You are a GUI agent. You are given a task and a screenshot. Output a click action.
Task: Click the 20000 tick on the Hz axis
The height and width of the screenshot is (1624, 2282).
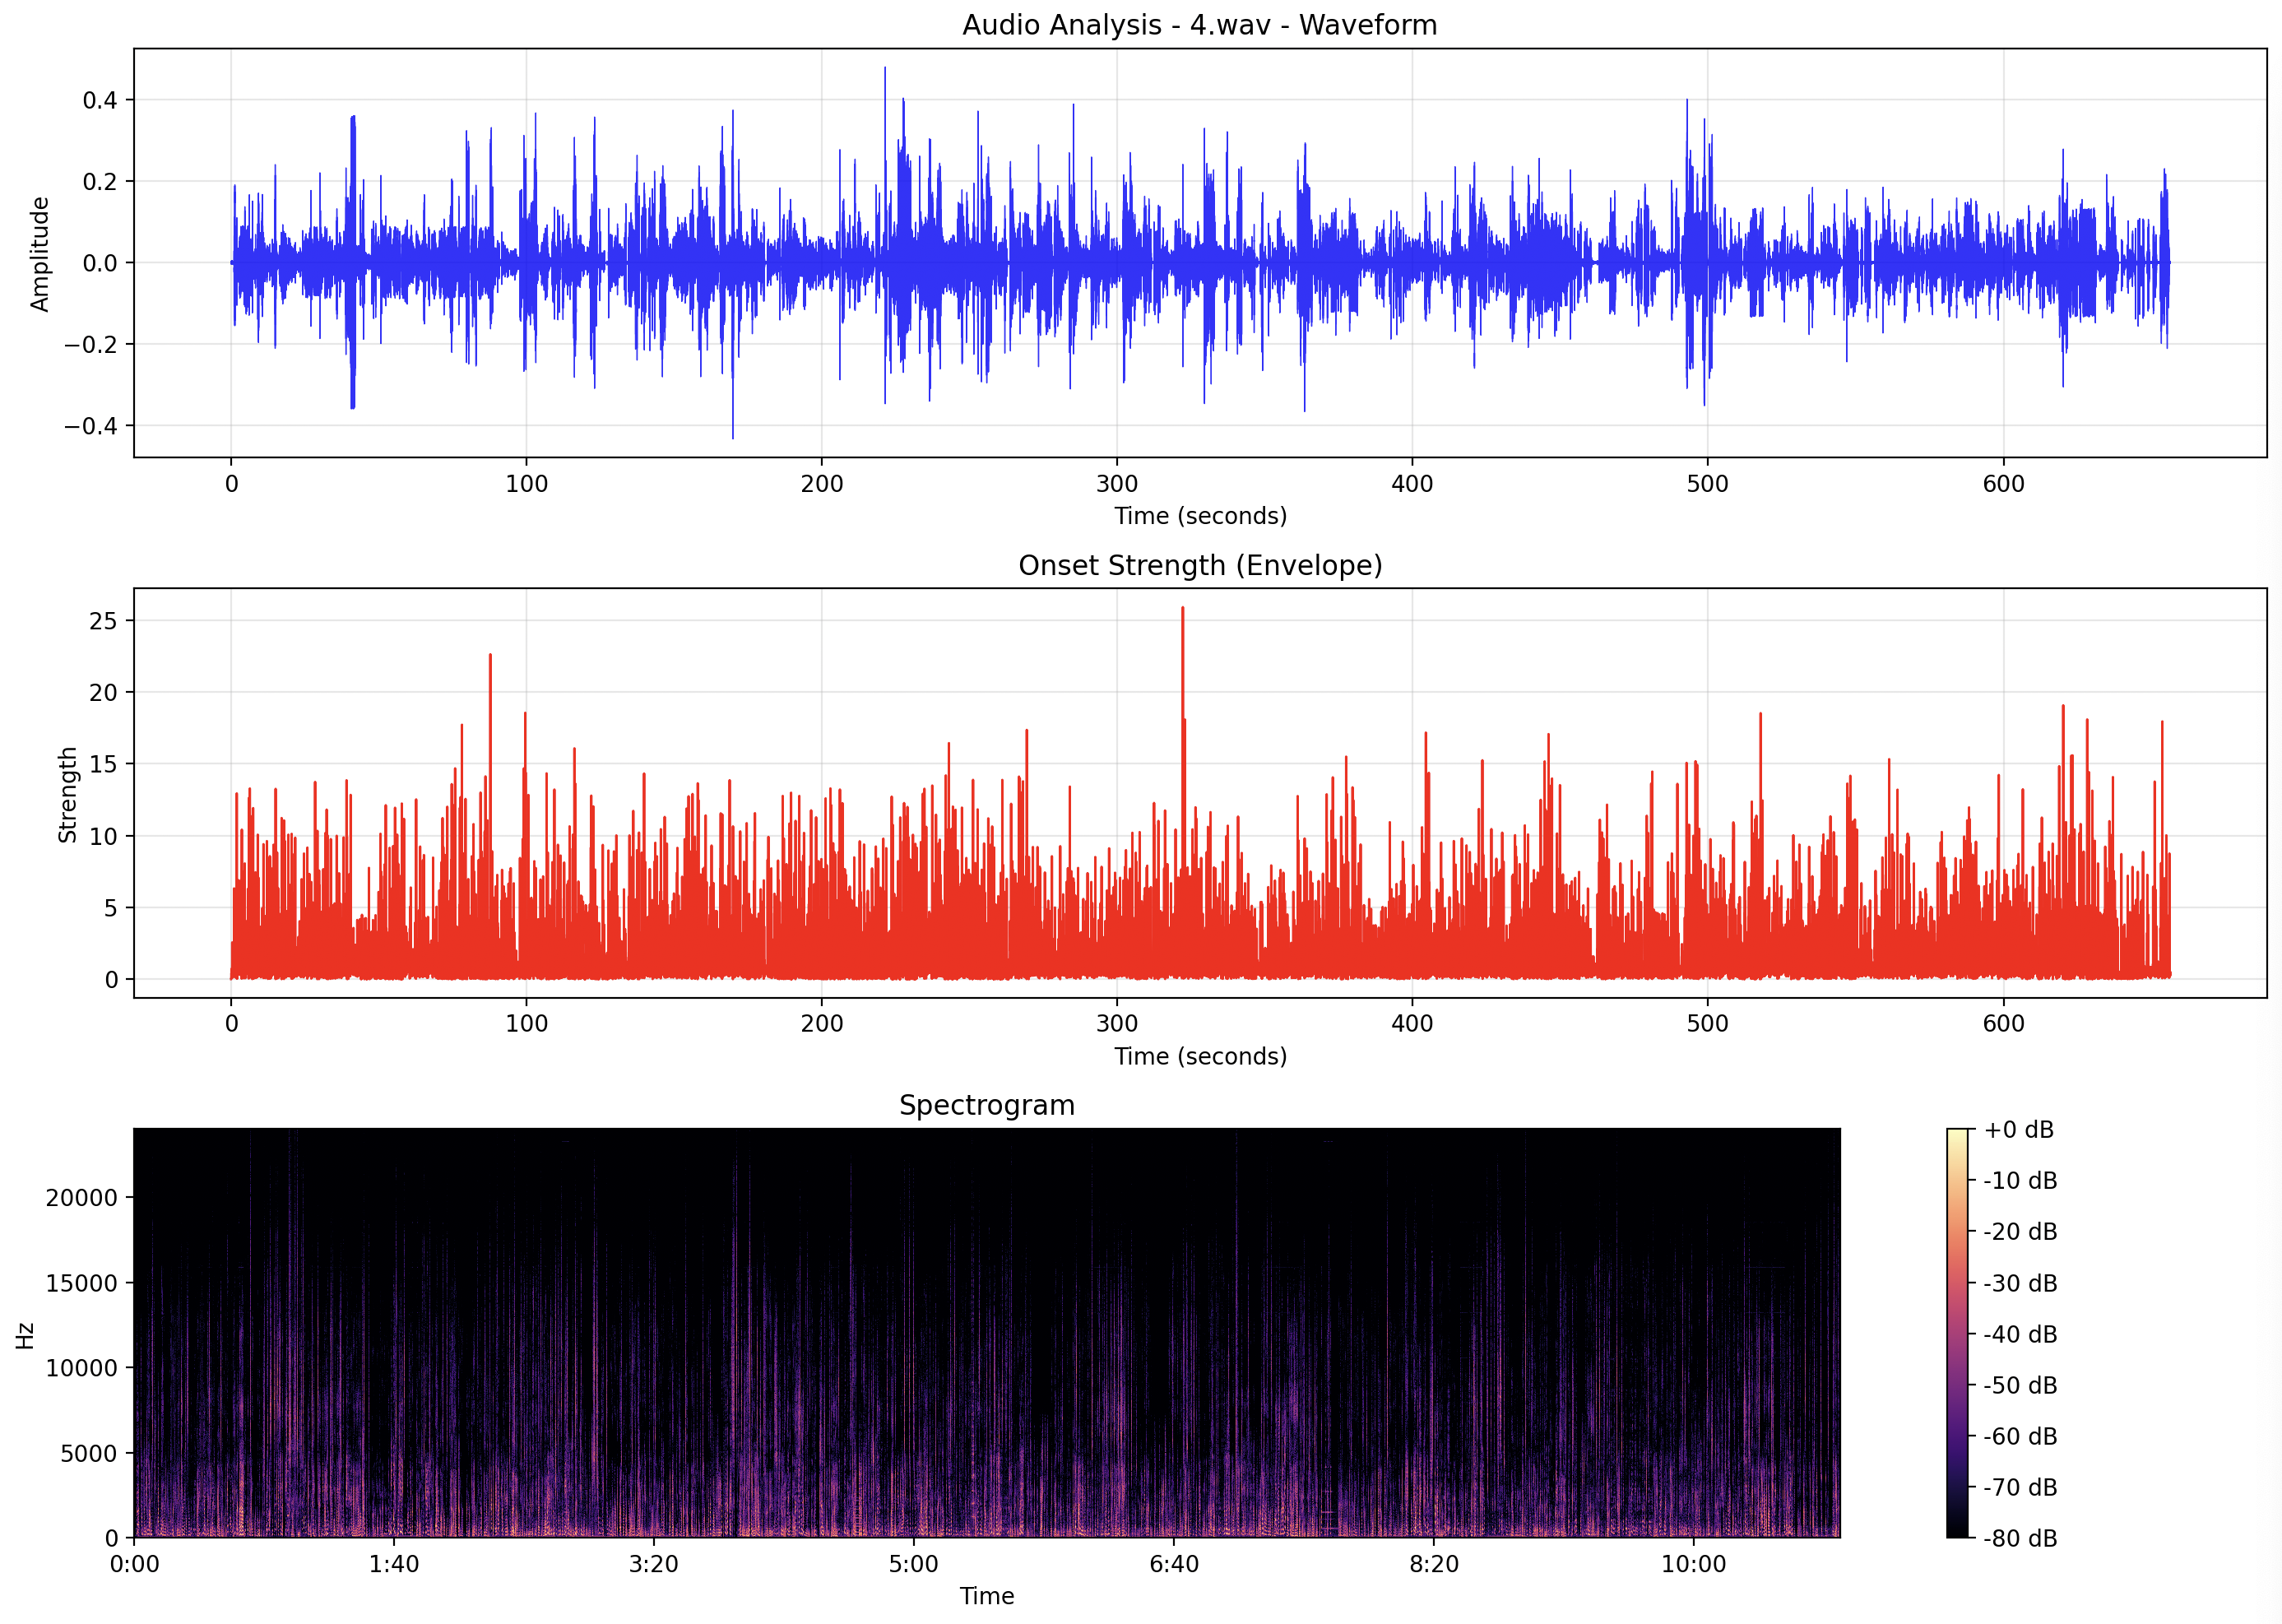click(81, 1197)
